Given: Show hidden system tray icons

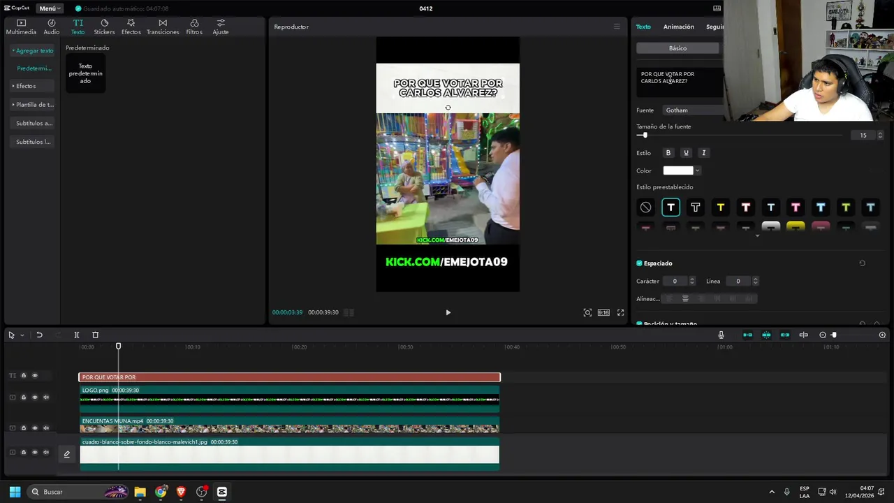Looking at the screenshot, I should pos(772,492).
